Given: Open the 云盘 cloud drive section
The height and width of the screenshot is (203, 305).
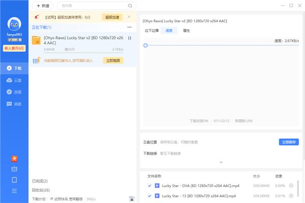Looking at the screenshot, I should point(14,80).
